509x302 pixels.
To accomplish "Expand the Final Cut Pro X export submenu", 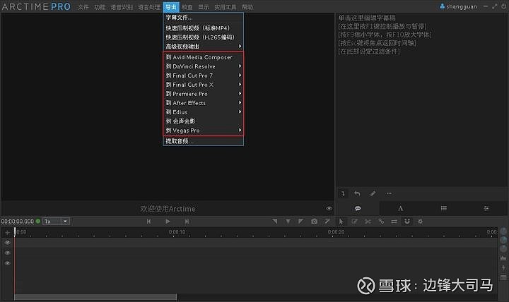I will tap(240, 84).
